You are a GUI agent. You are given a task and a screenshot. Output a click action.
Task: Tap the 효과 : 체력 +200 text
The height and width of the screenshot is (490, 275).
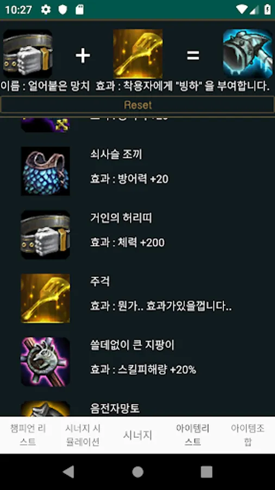pyautogui.click(x=127, y=243)
